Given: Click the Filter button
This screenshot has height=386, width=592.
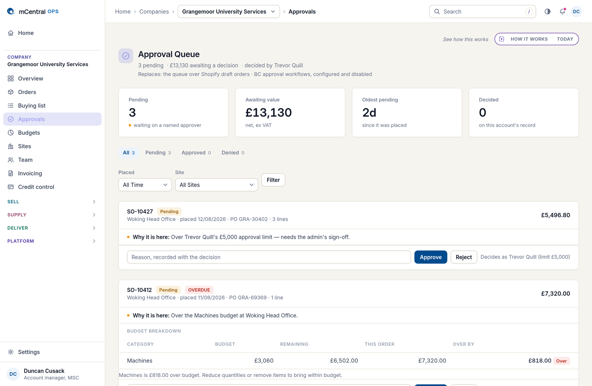Looking at the screenshot, I should click(x=273, y=180).
